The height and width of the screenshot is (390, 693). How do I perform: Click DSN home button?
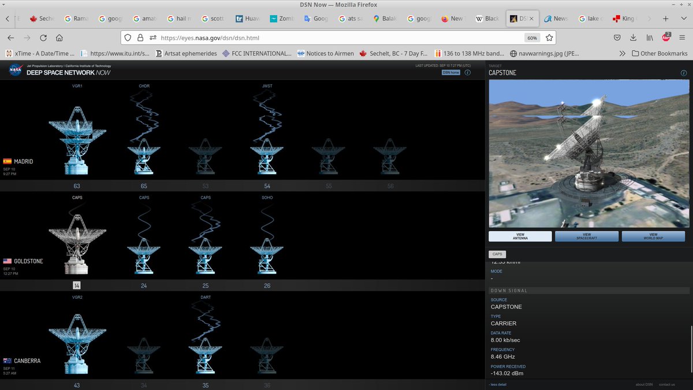pyautogui.click(x=451, y=72)
